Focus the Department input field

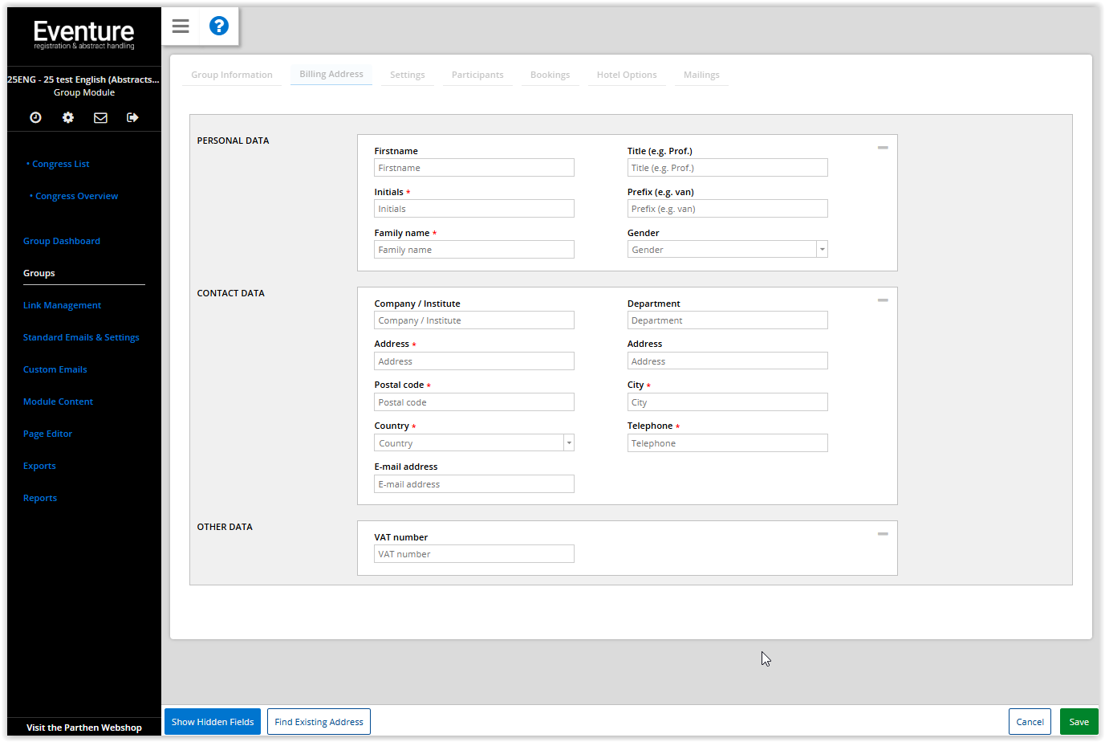[x=727, y=320]
